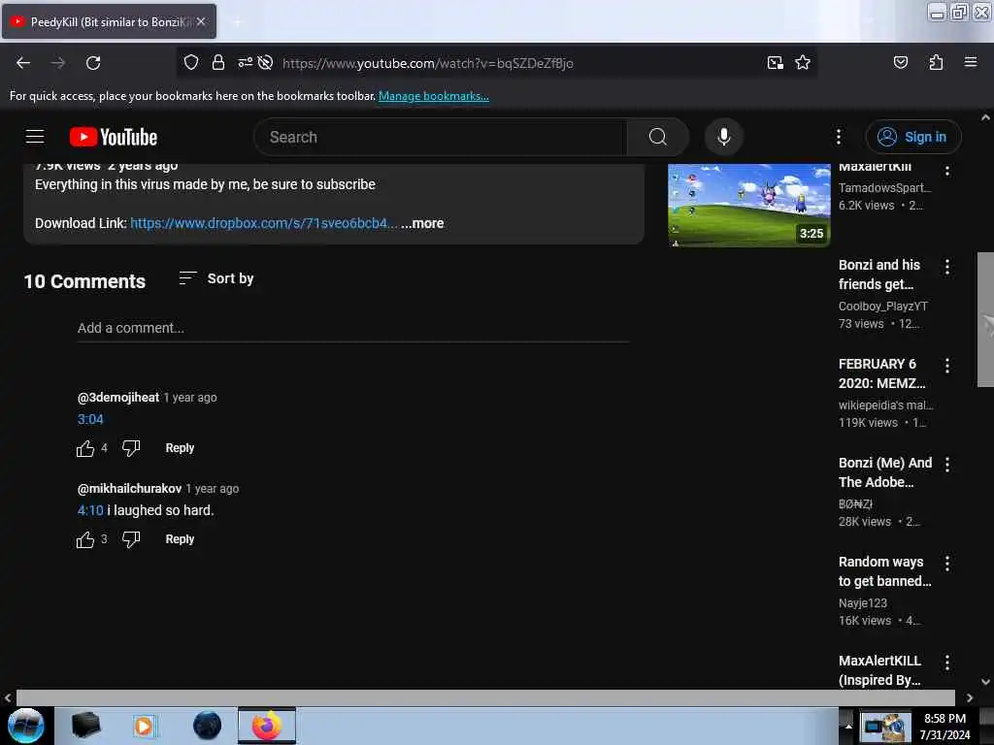Viewport: 994px width, 745px height.
Task: Like the comment by @mikhailchurakov
Action: [x=85, y=539]
